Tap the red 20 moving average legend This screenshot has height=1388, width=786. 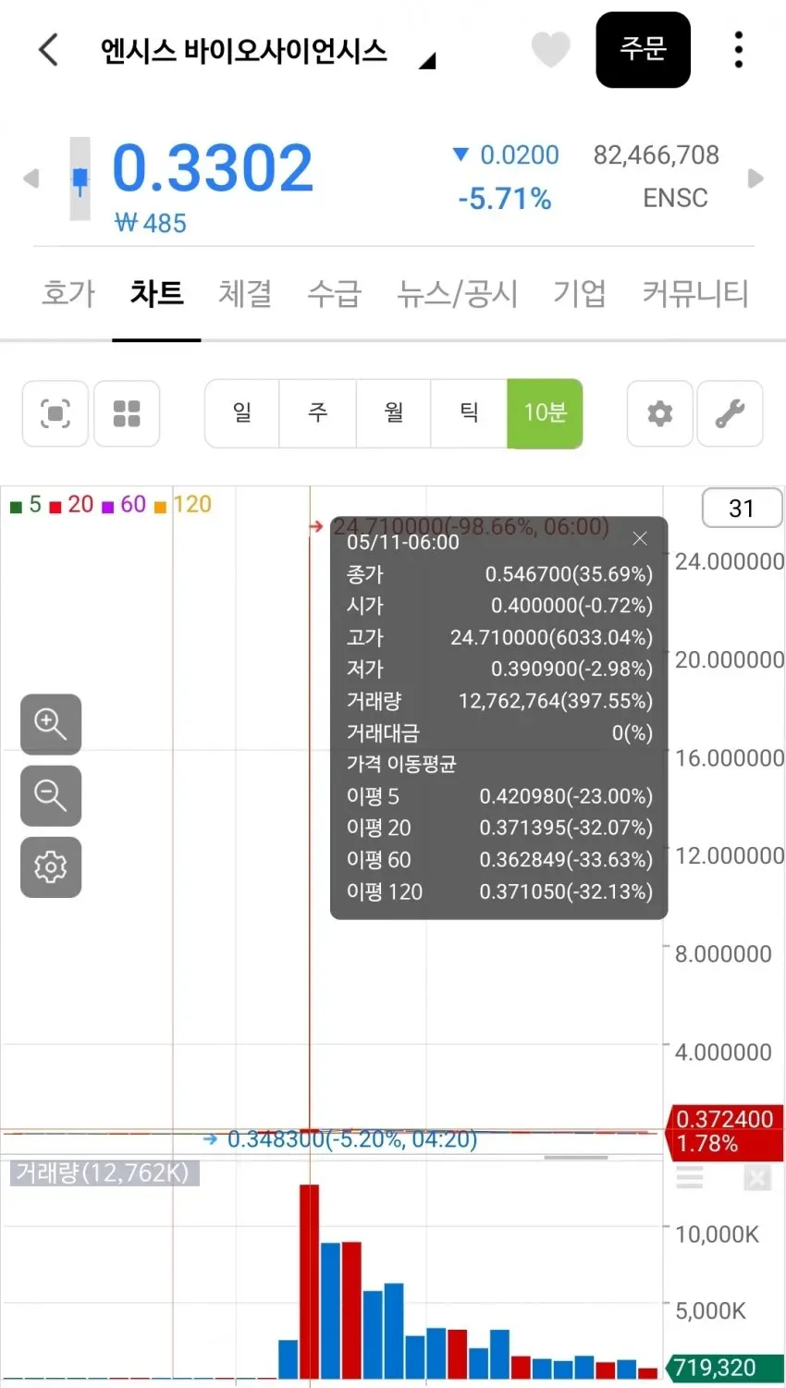[71, 505]
